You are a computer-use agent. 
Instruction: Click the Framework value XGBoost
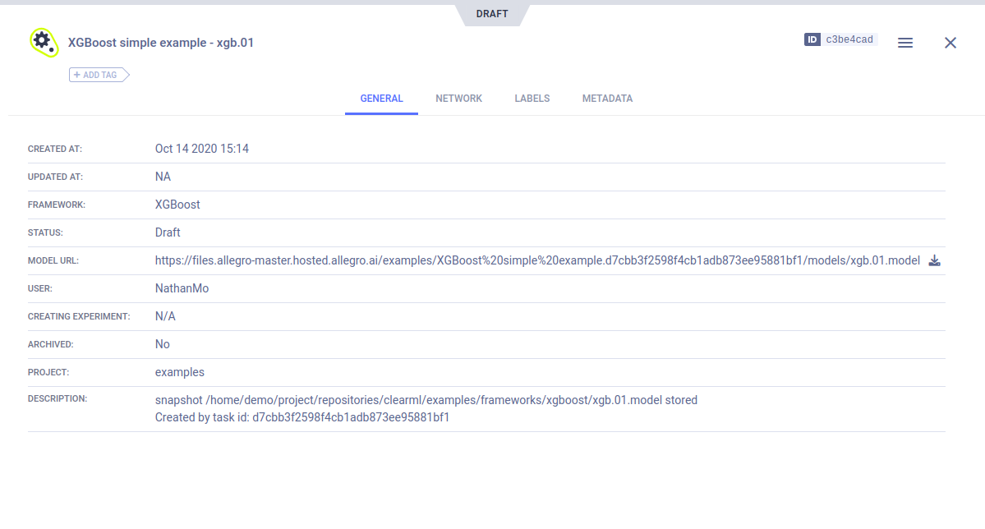pyautogui.click(x=177, y=205)
